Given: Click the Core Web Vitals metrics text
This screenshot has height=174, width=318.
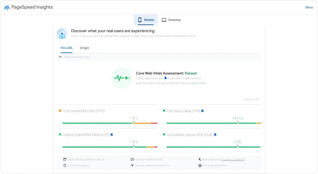Looking at the screenshot, I should coord(184,78).
